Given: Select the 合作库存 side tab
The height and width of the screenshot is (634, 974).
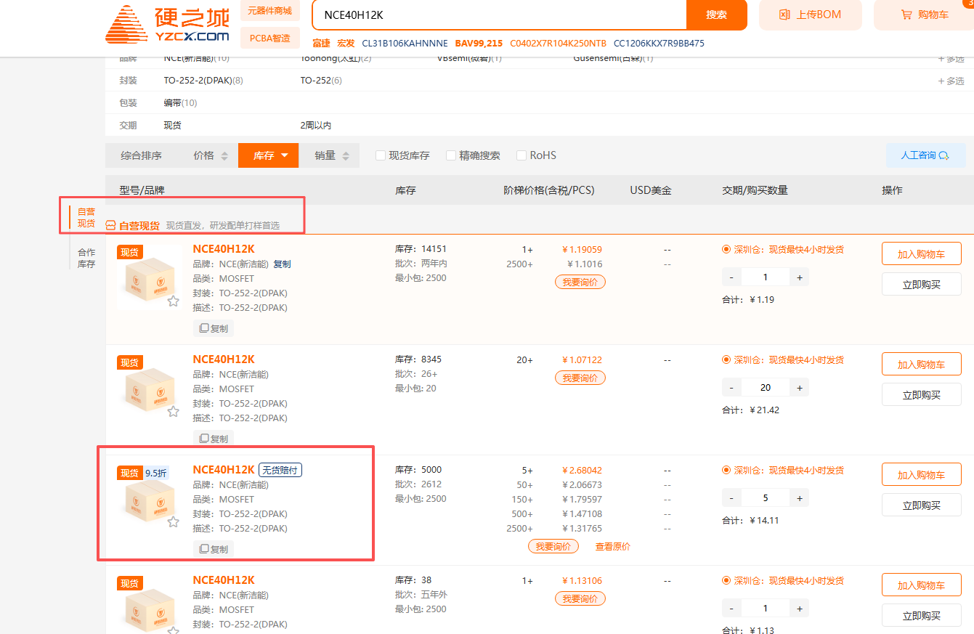Looking at the screenshot, I should (86, 258).
